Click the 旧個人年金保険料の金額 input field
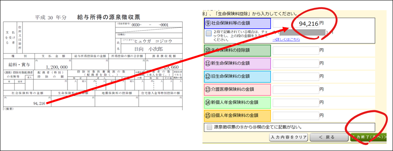The height and width of the screenshot is (151, 393). pyautogui.click(x=296, y=115)
